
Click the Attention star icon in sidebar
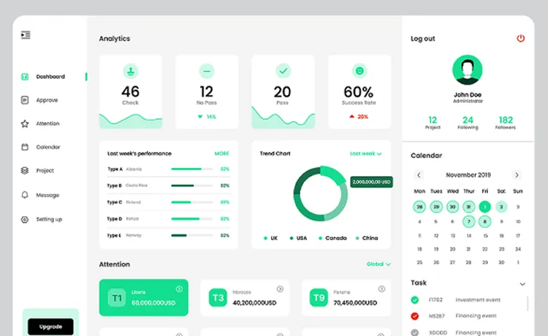[x=25, y=123]
